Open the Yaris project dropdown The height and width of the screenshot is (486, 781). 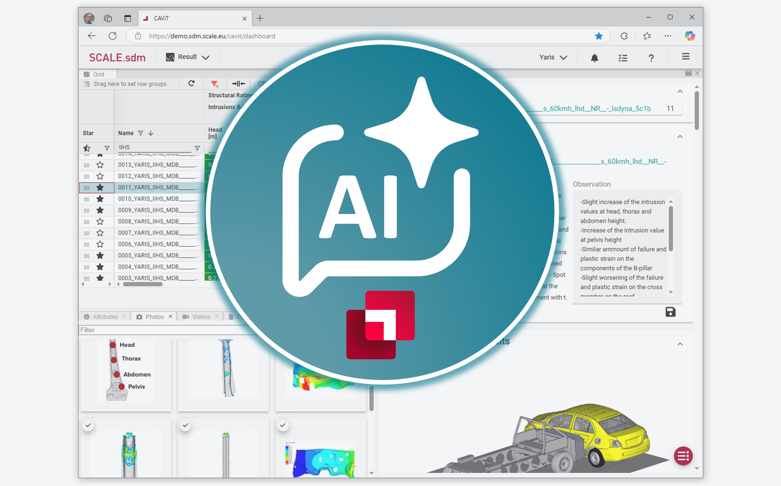point(553,57)
